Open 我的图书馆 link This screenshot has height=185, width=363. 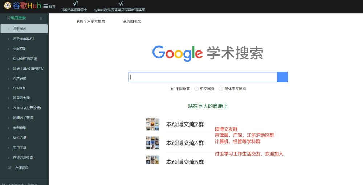(132, 21)
